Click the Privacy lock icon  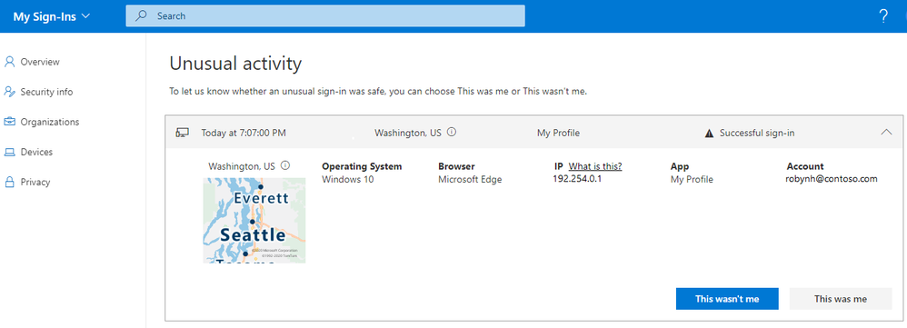click(9, 183)
